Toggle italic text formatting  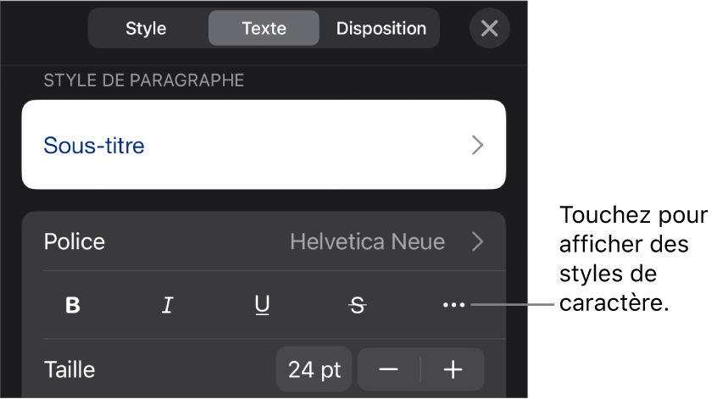[x=168, y=306]
